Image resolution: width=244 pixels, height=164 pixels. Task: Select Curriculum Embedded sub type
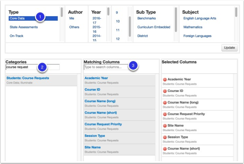(154, 27)
